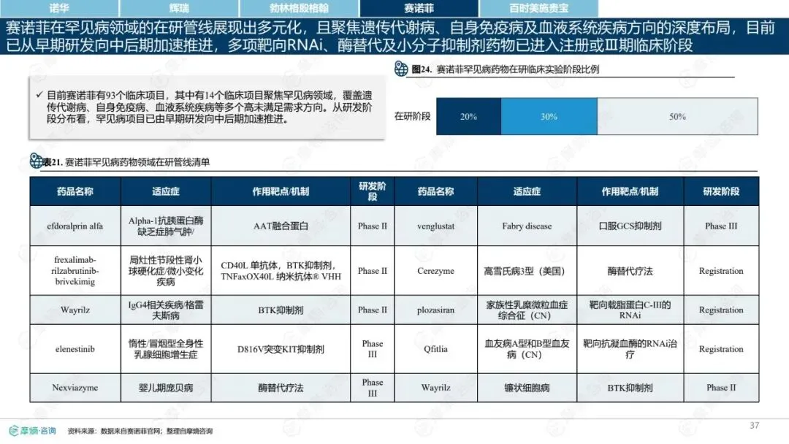
Task: Select the light 50% bar segment
Action: 677,116
